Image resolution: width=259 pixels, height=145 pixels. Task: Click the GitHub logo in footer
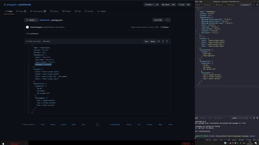pyautogui.click(x=98, y=125)
